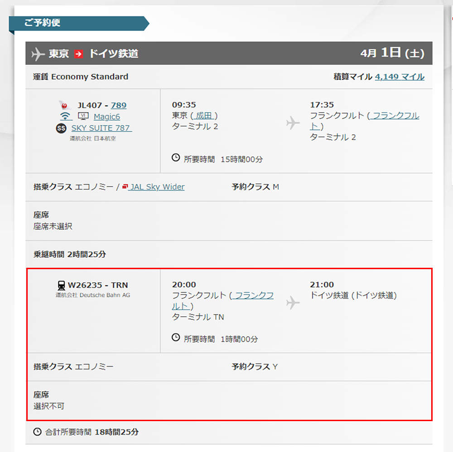Click the red icon before JAL Sky Wider

[125, 187]
